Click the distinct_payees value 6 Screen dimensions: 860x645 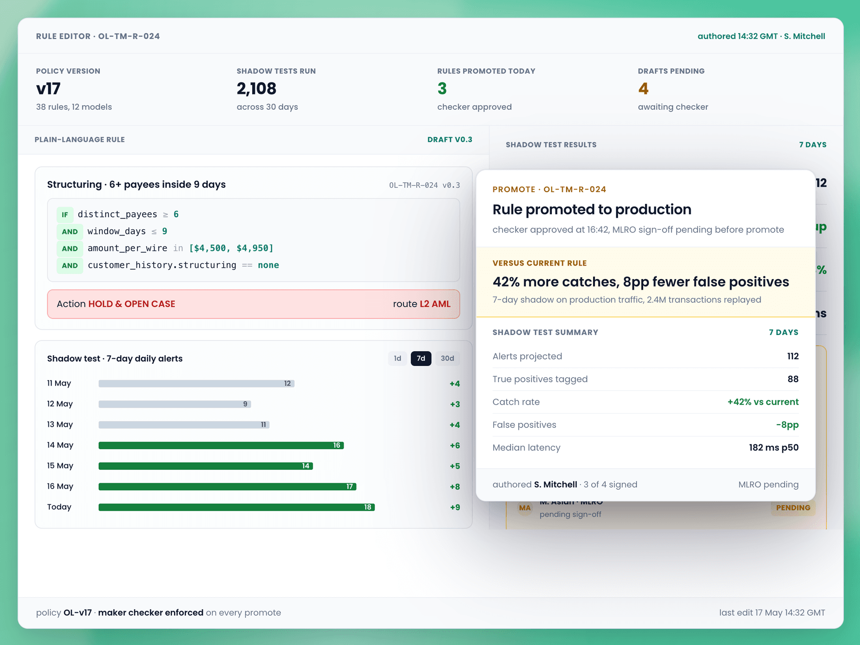[176, 214]
